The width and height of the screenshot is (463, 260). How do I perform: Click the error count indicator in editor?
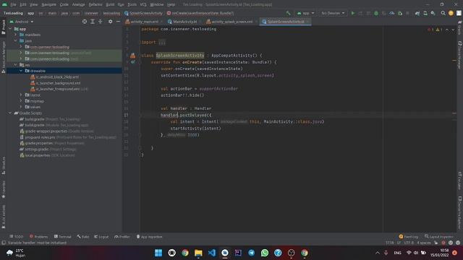[430, 30]
